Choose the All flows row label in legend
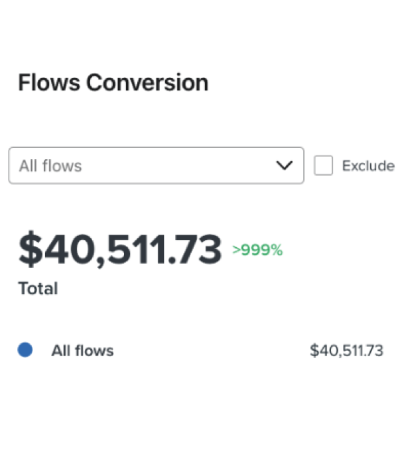Viewport: 398px width, 464px height. (x=82, y=351)
